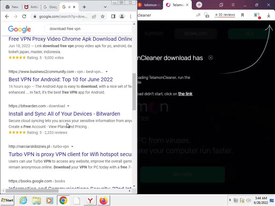Open Action Center flag tray icon
Image resolution: width=275 pixels, height=206 pixels.
point(242,200)
